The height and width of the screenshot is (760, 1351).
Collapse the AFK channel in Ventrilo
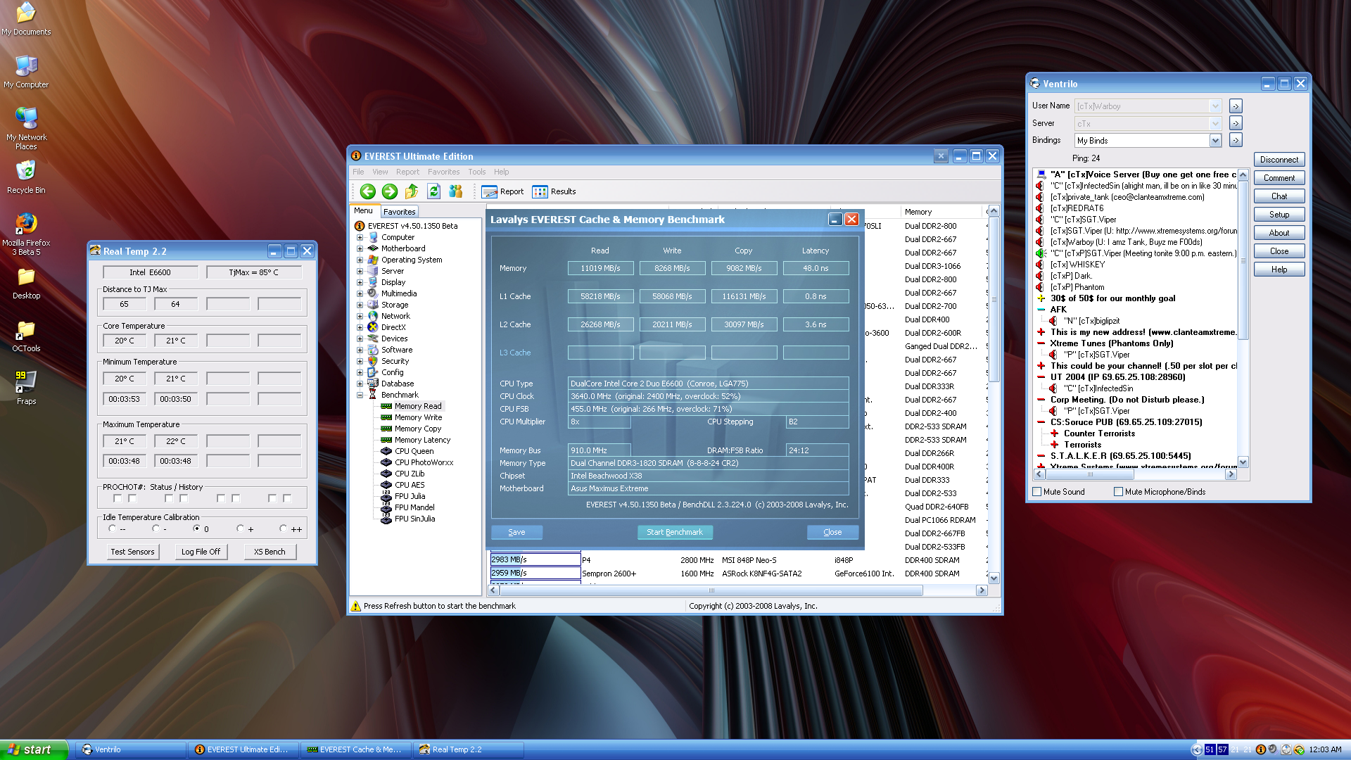click(1041, 310)
